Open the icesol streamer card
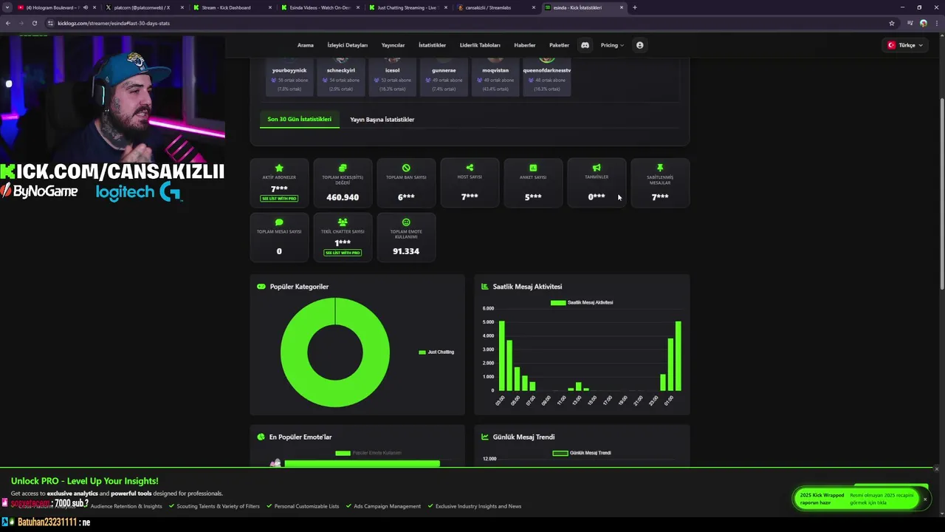Viewport: 945px width, 532px height. click(x=392, y=76)
